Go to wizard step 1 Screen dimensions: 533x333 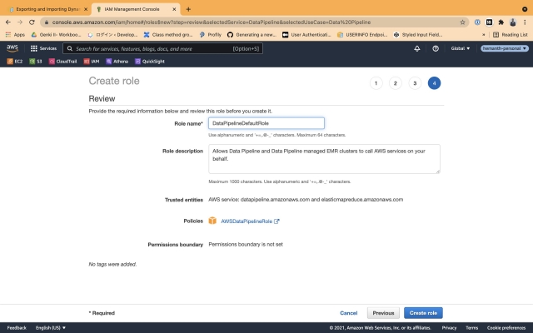pyautogui.click(x=376, y=83)
